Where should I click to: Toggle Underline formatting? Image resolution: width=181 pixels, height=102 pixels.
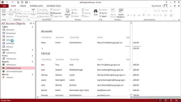134,15
